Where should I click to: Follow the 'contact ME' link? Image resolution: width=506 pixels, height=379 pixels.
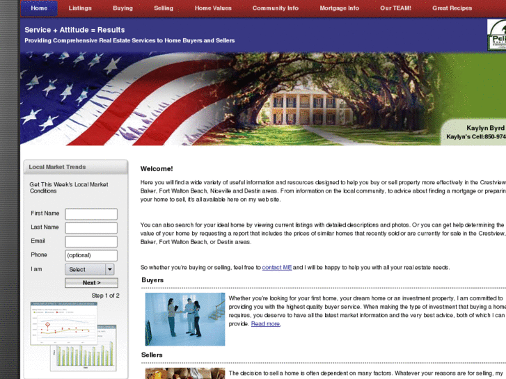(x=277, y=268)
